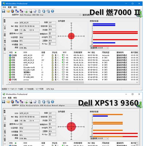Open the Killer Wireless-n/a/ac 1535 adapter combo box

pos(50,105)
